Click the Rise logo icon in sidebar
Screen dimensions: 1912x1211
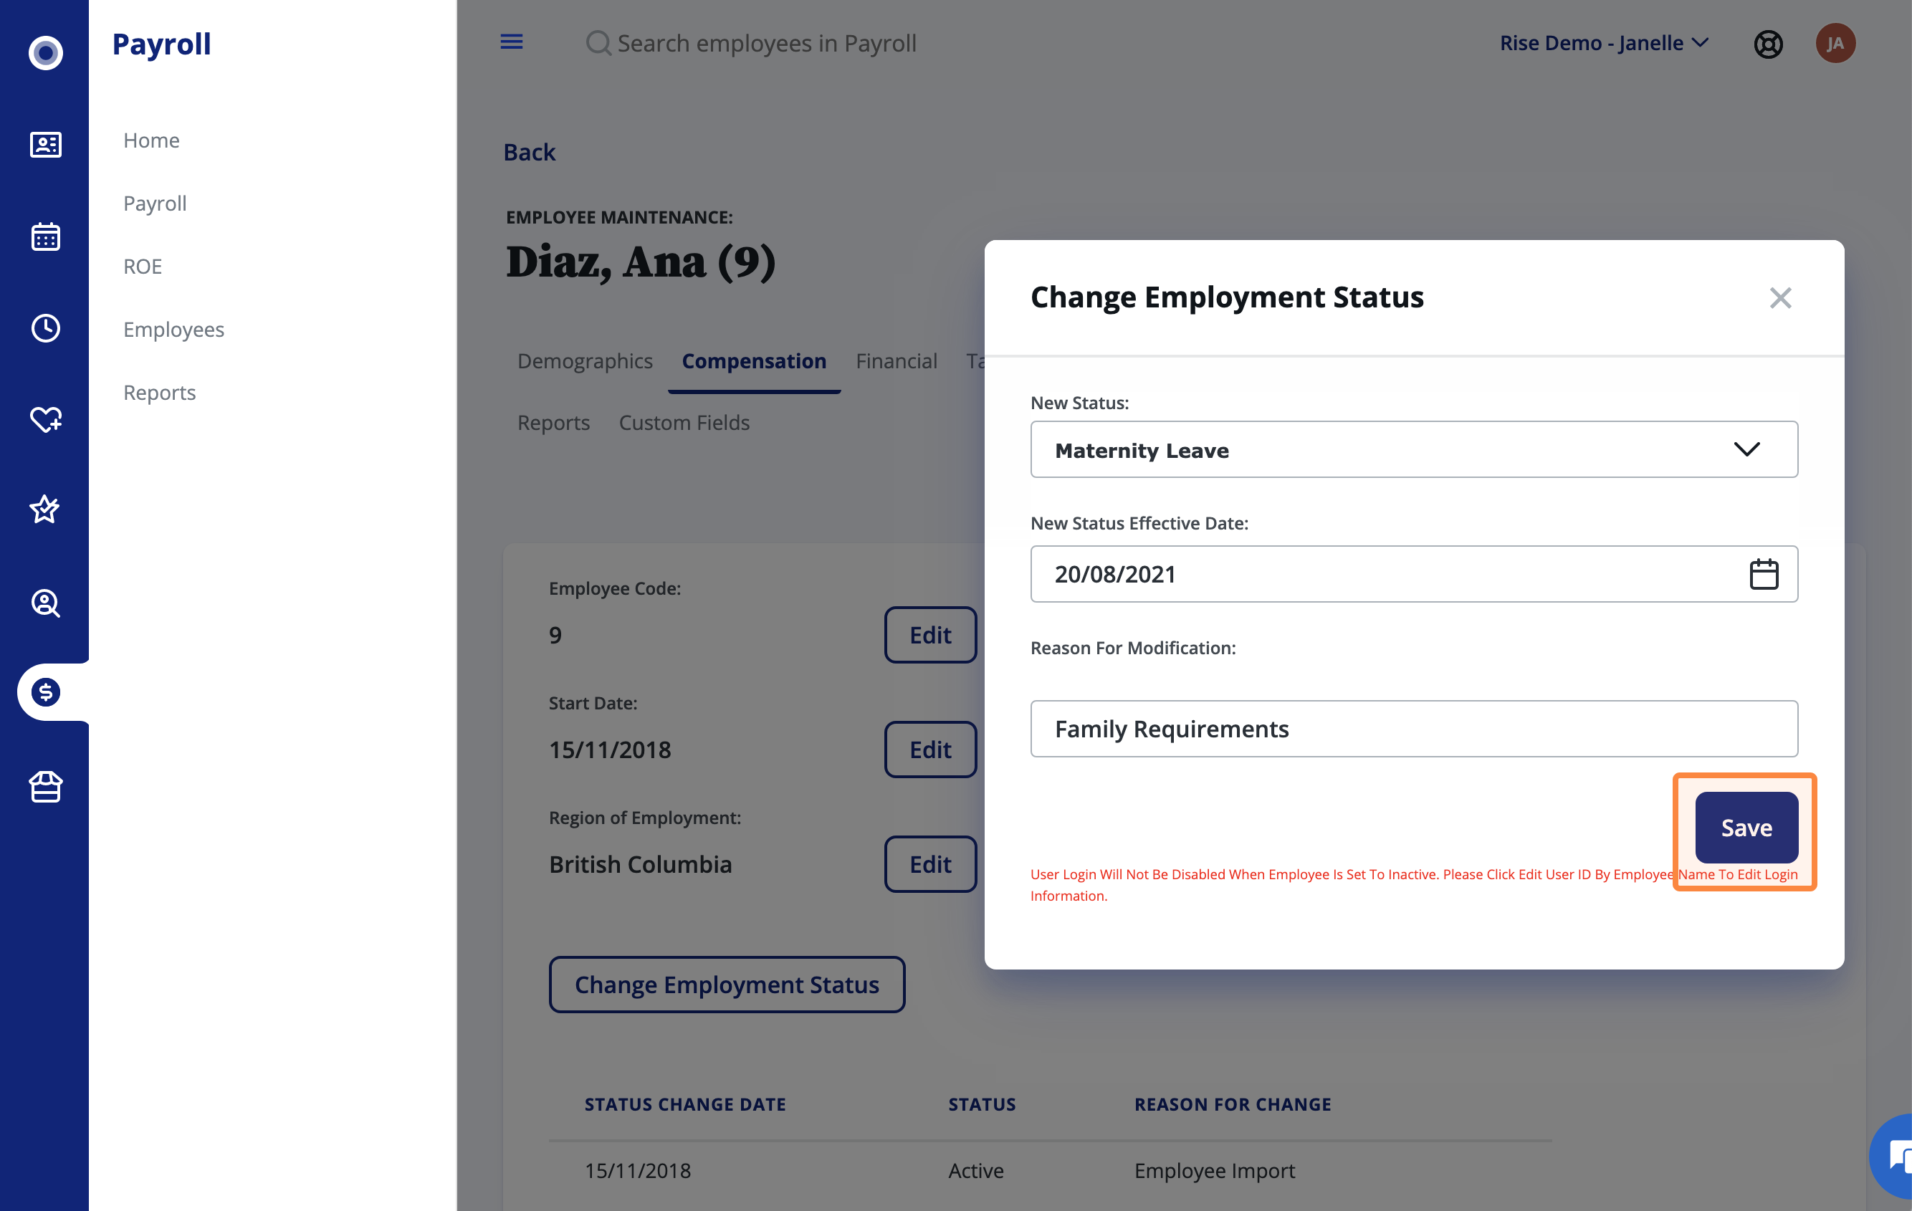point(45,52)
